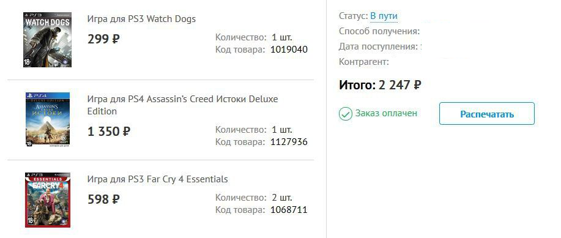Click the 'Итого: 2 247 ₽' total
561x238 pixels.
tap(380, 85)
